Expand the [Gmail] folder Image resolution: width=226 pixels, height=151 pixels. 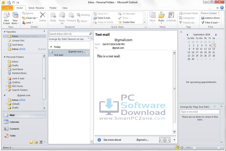6,104
